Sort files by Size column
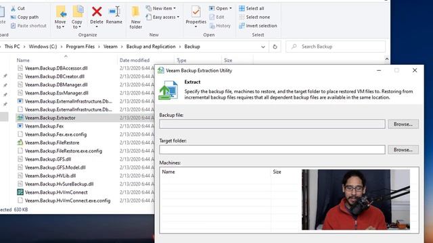 pos(228,60)
